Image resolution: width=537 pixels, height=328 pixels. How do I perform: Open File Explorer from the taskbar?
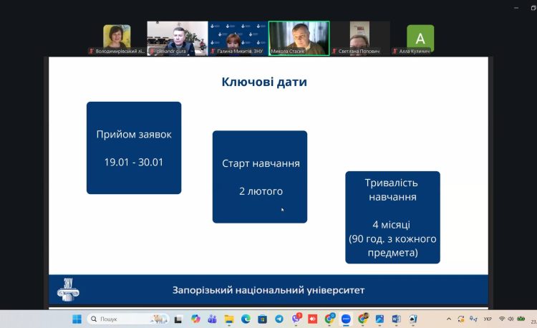click(x=228, y=319)
